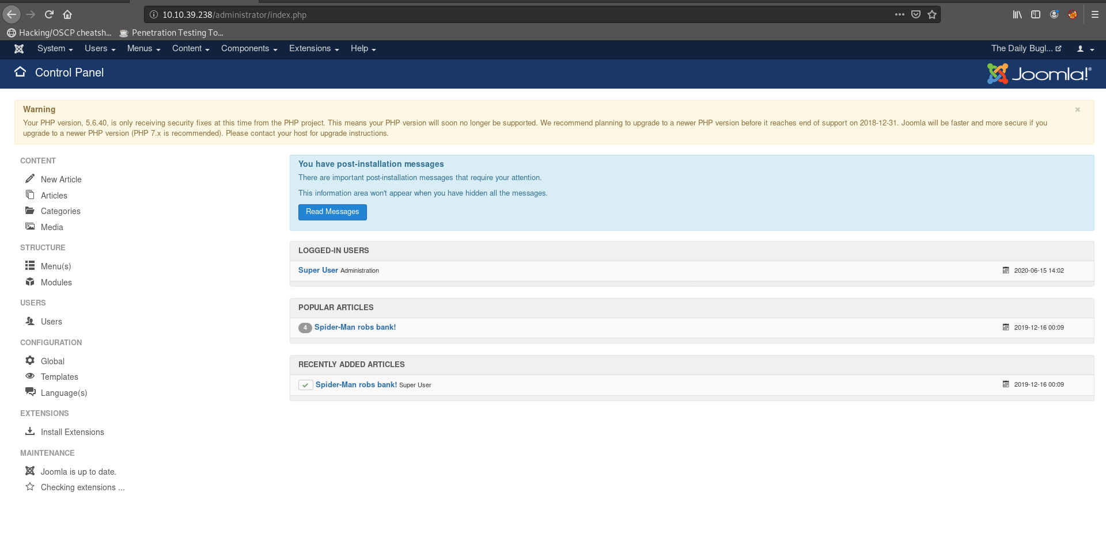The width and height of the screenshot is (1106, 538).
Task: Click the 2020-06-15 14:02 login date
Action: 1039,270
